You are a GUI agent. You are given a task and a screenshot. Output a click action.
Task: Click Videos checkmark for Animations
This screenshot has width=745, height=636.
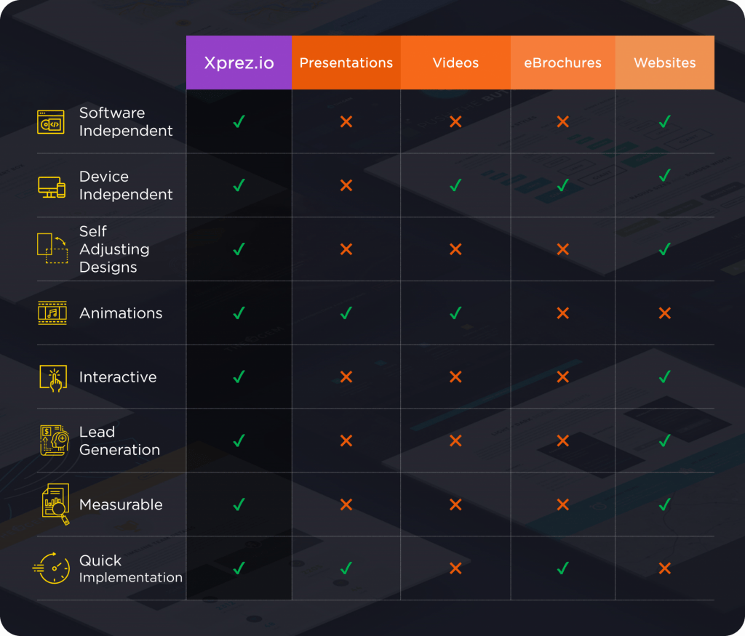click(x=455, y=313)
